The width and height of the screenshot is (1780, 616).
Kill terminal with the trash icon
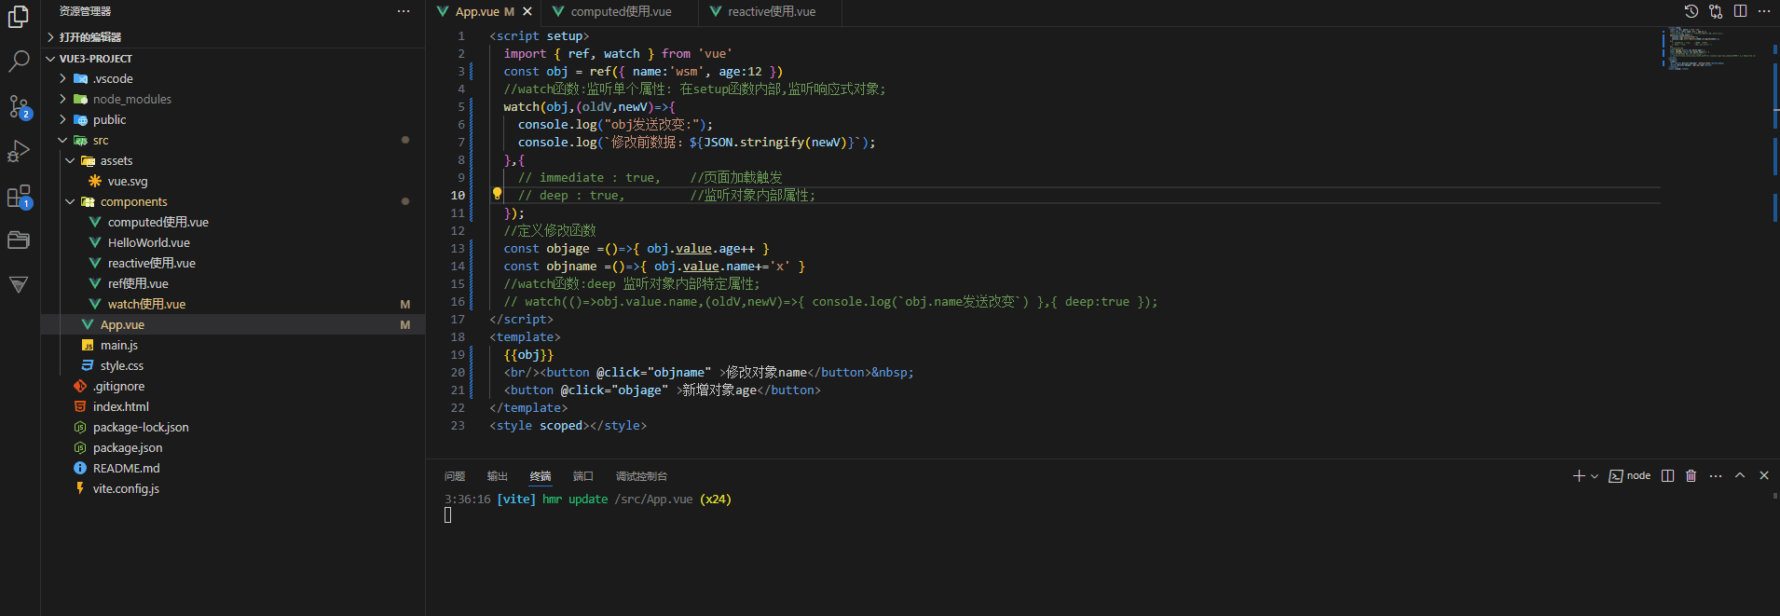(1691, 476)
